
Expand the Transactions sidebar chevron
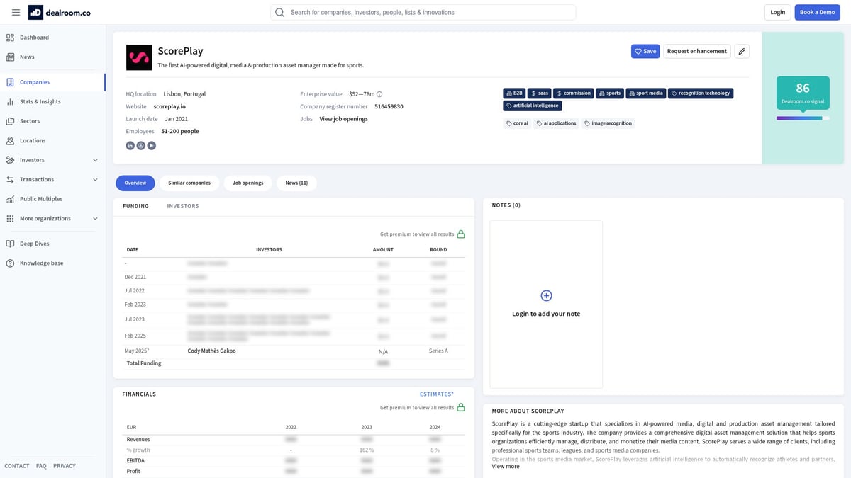coord(95,179)
